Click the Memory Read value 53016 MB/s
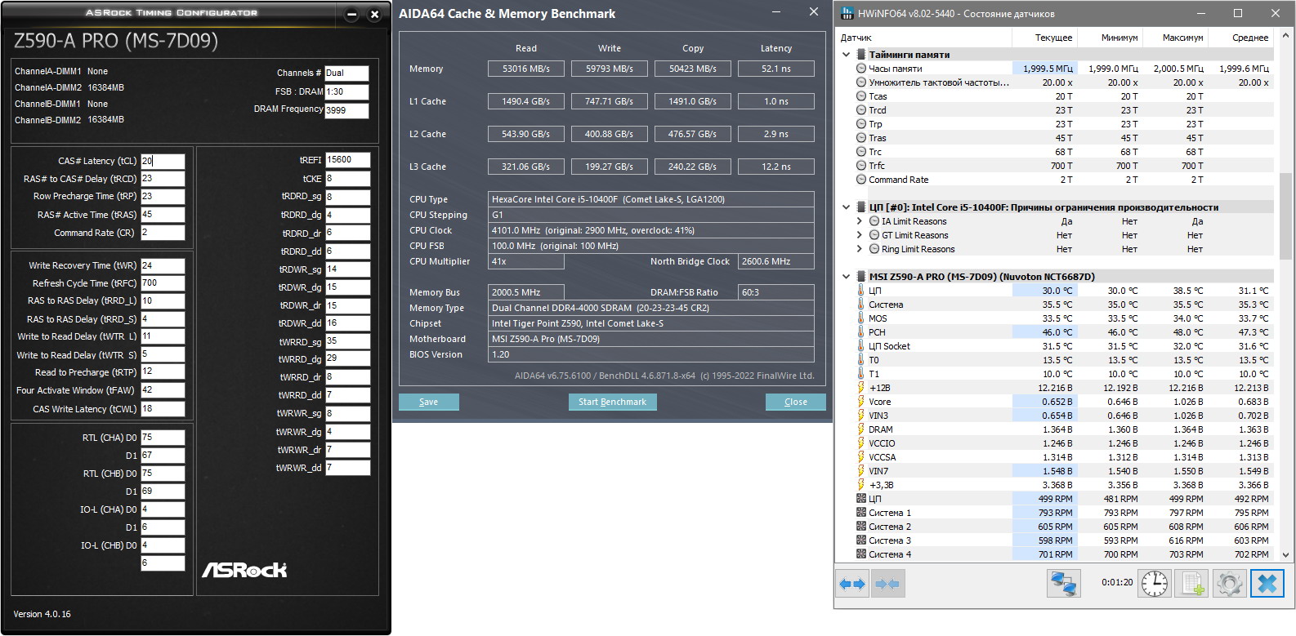Viewport: 1296px width, 636px height. (x=526, y=69)
